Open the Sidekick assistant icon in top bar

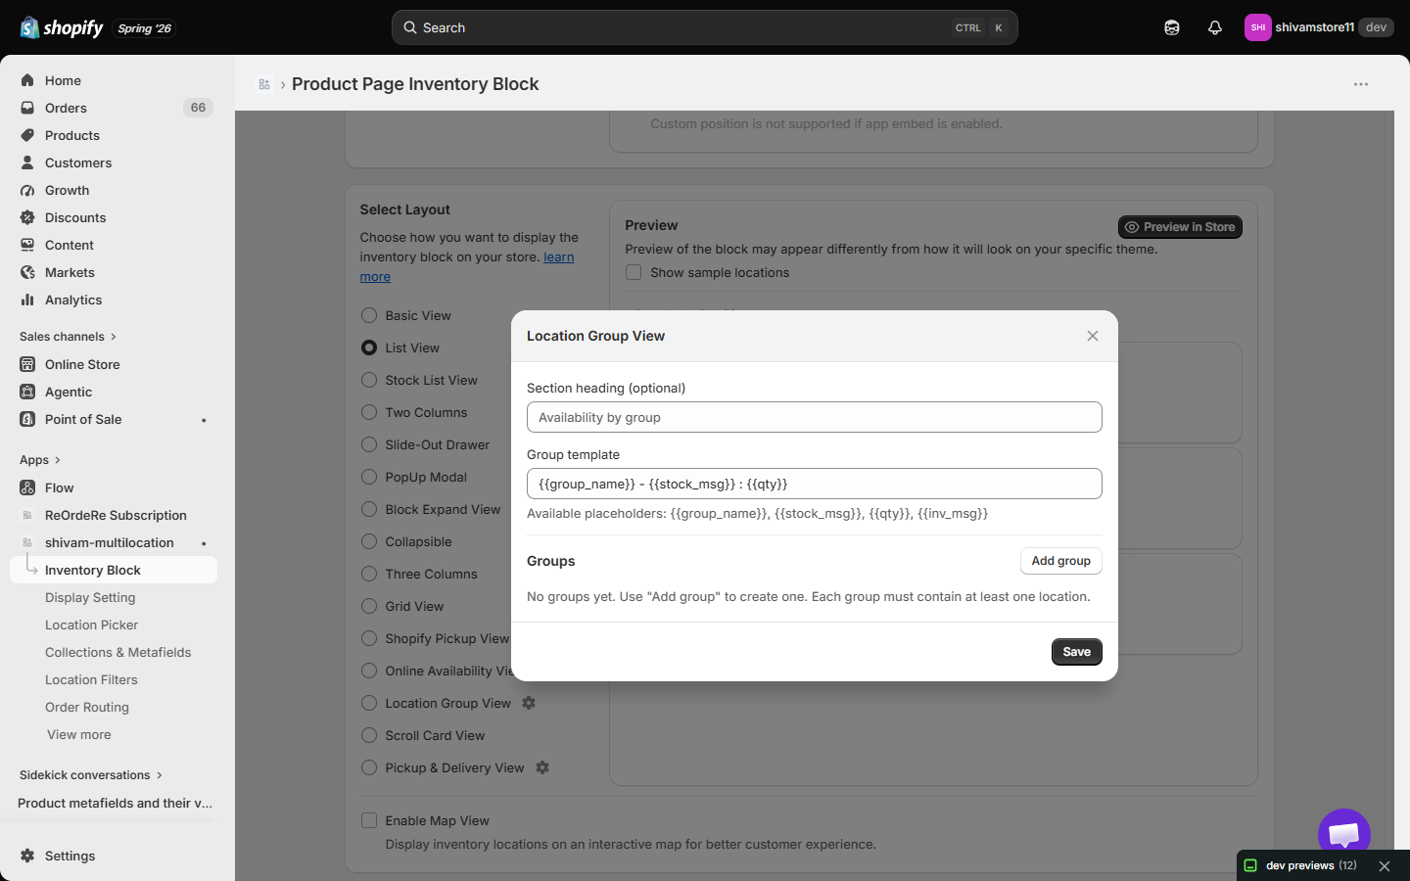click(x=1172, y=27)
